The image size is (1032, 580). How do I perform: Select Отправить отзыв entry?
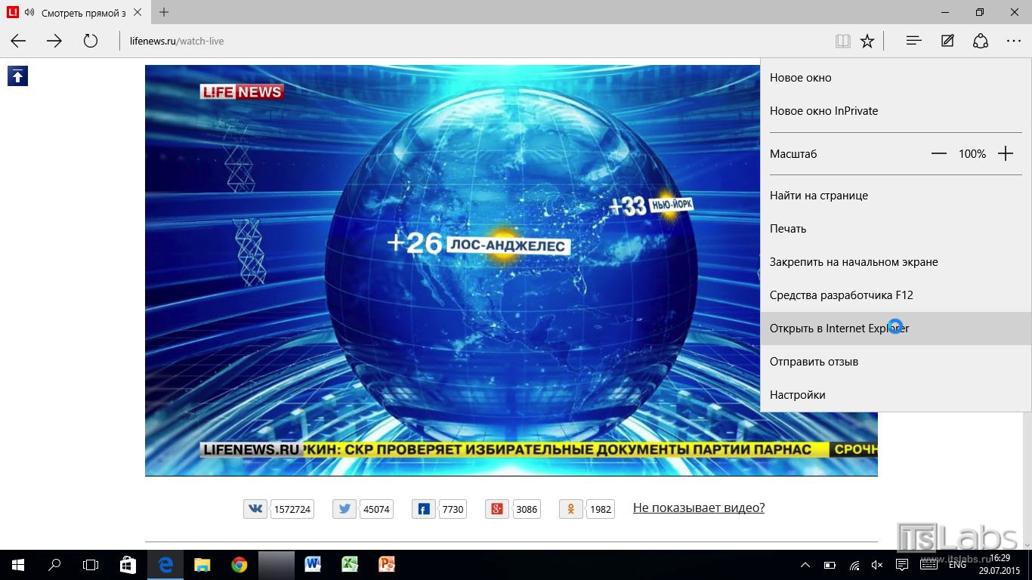click(x=895, y=362)
